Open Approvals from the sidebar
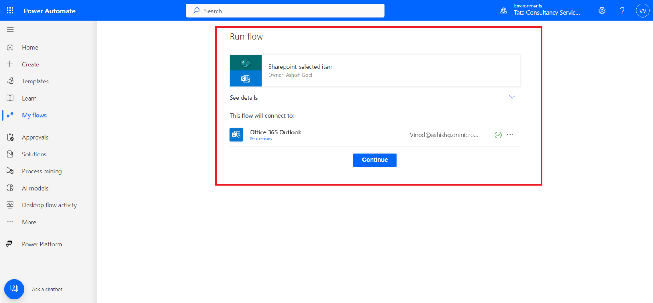653x303 pixels. tap(35, 138)
